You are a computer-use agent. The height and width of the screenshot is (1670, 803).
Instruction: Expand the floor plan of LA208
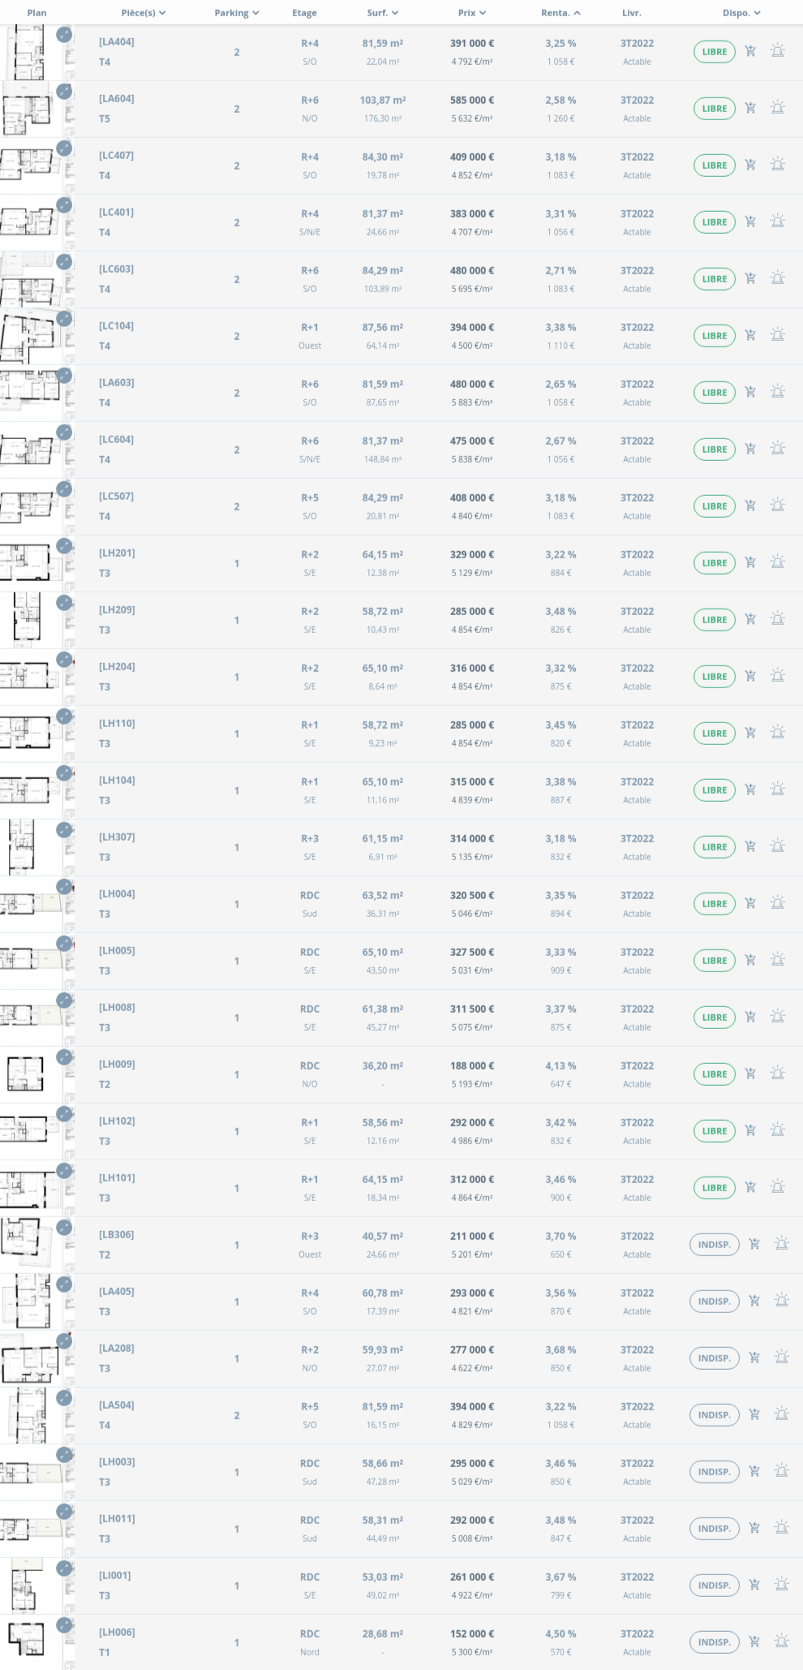64,1341
